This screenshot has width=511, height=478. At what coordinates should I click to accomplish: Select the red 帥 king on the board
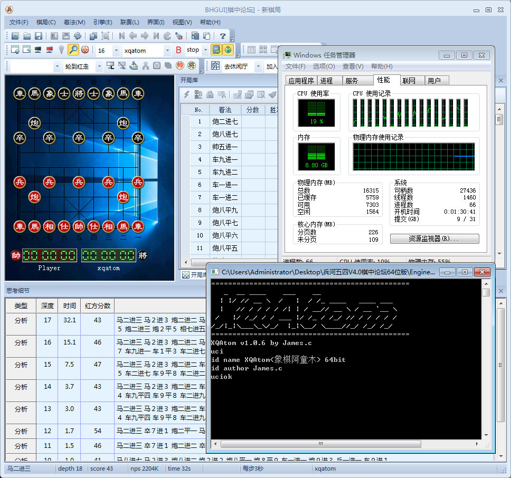click(79, 226)
